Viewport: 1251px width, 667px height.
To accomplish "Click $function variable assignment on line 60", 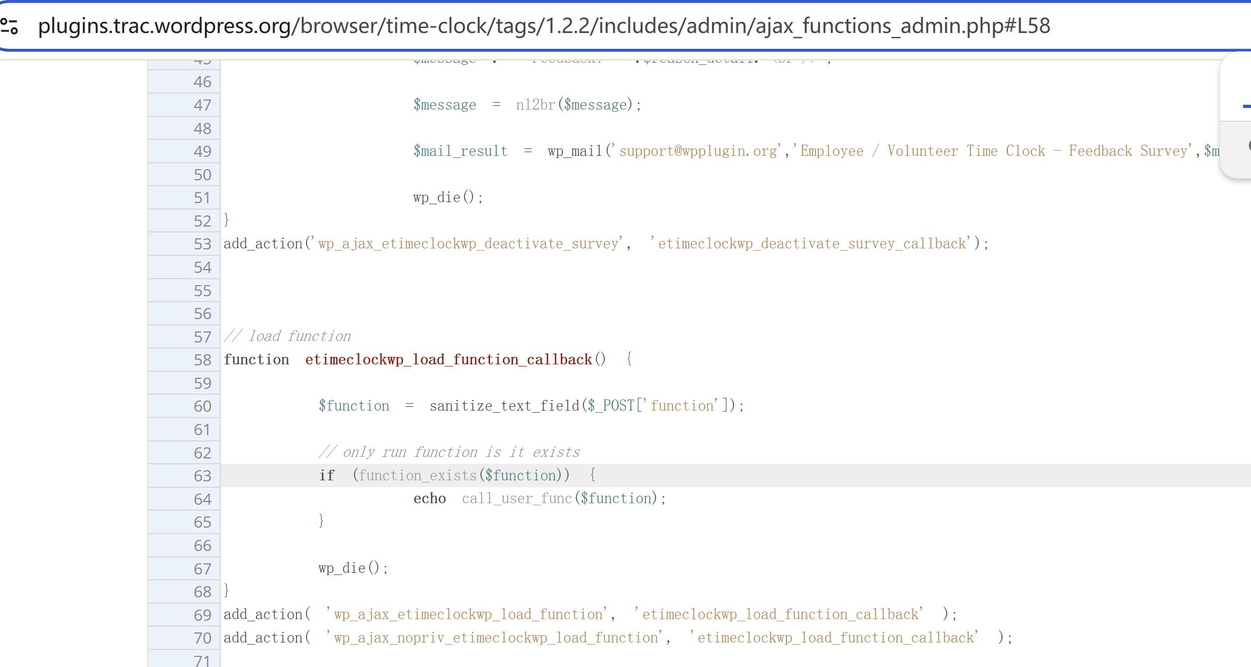I will click(x=354, y=406).
